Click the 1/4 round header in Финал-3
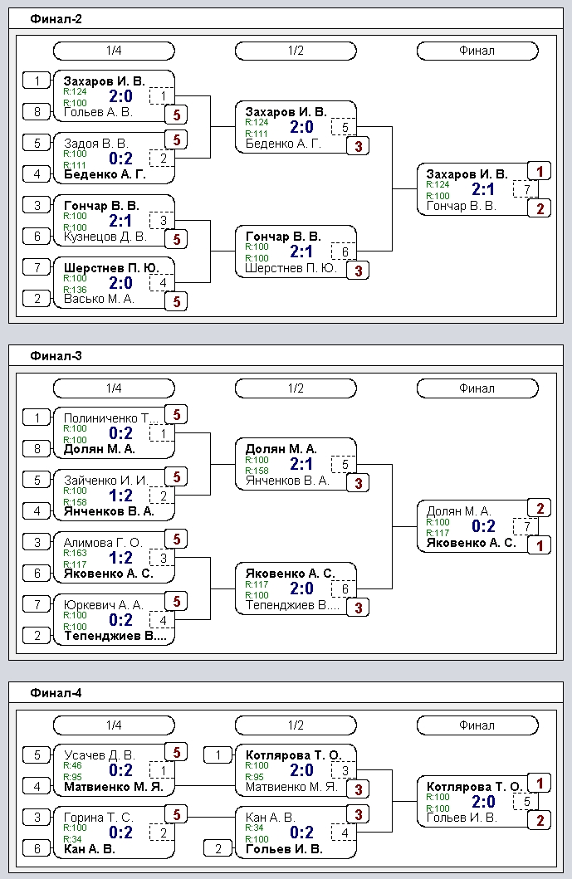Image resolution: width=572 pixels, height=879 pixels. 114,388
